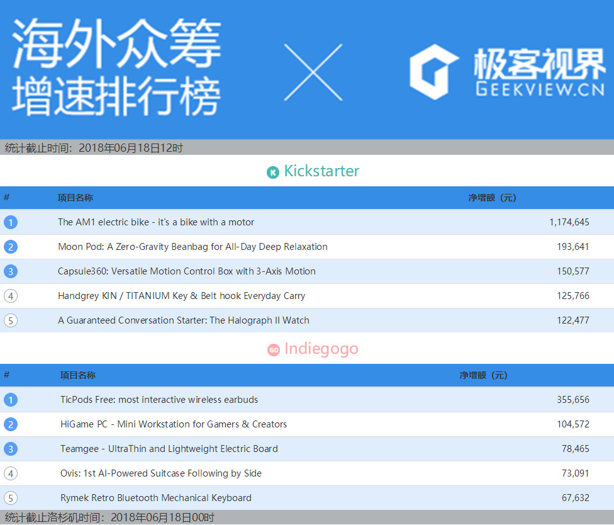Open Handgrey KIN TITANIUM Key project
Image resolution: width=614 pixels, height=525 pixels.
coord(181,296)
